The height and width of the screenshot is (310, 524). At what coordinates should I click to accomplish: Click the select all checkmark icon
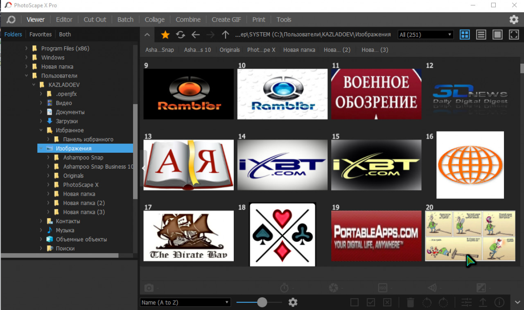[x=371, y=302]
